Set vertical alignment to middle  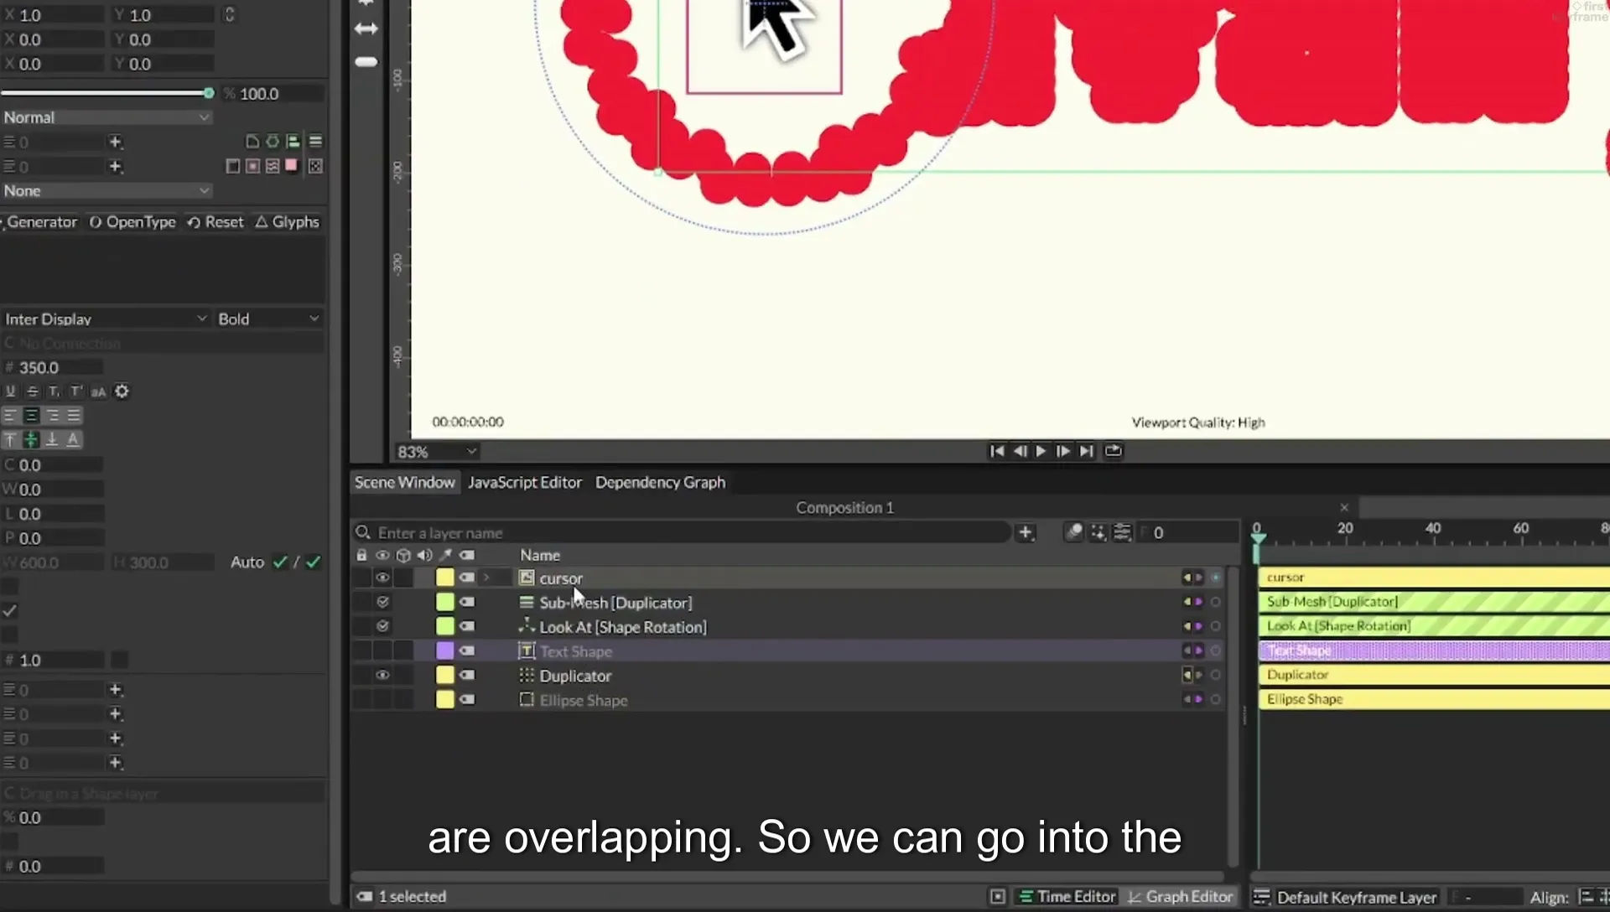(x=31, y=439)
